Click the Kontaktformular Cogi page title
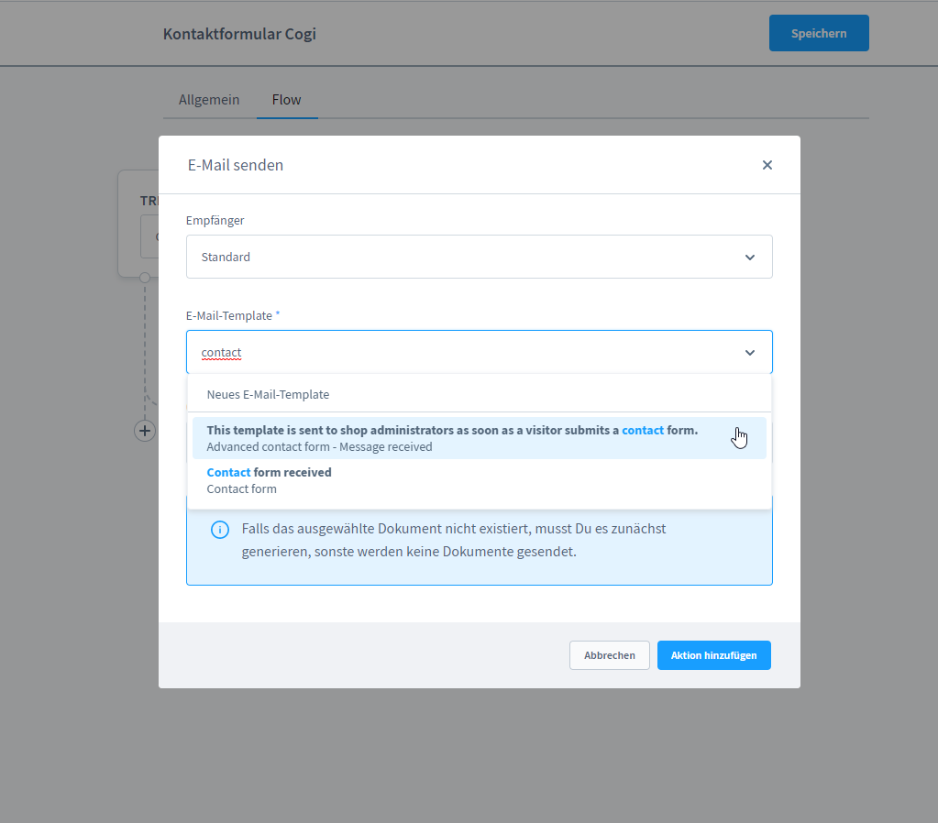Screen dimensions: 938x823 pyautogui.click(x=239, y=34)
